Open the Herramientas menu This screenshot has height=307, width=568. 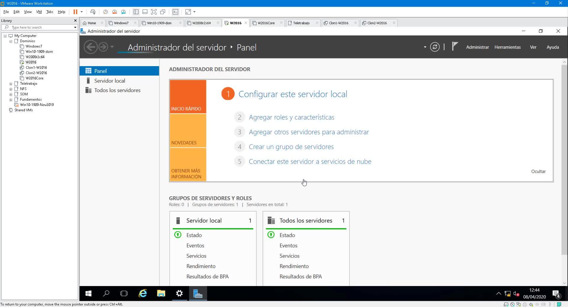click(x=507, y=47)
